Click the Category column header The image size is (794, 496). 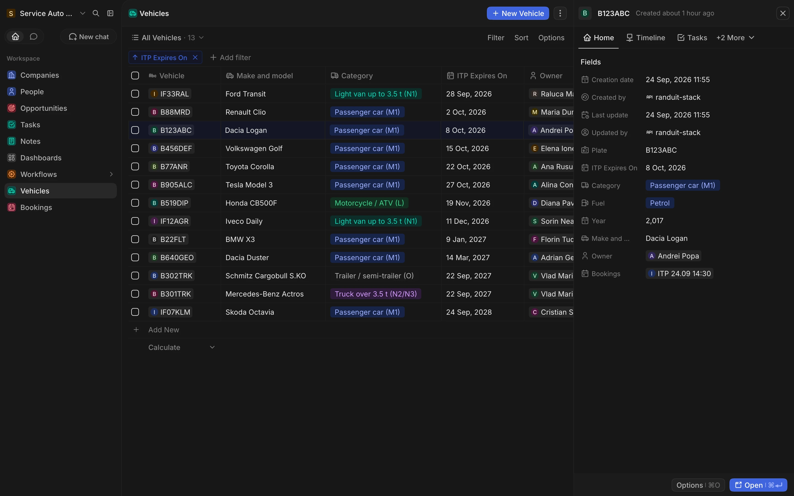click(383, 76)
